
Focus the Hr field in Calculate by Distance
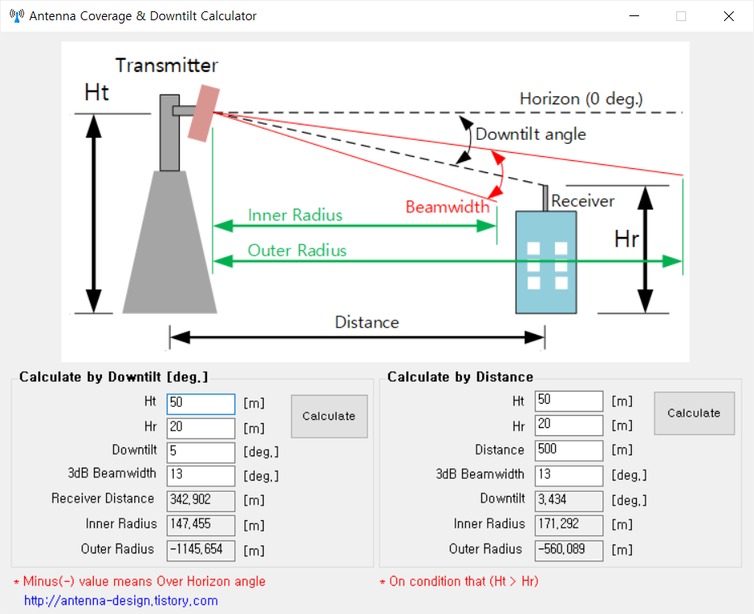(569, 425)
